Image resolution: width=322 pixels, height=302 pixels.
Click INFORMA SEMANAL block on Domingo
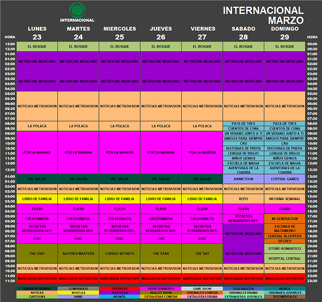285,199
